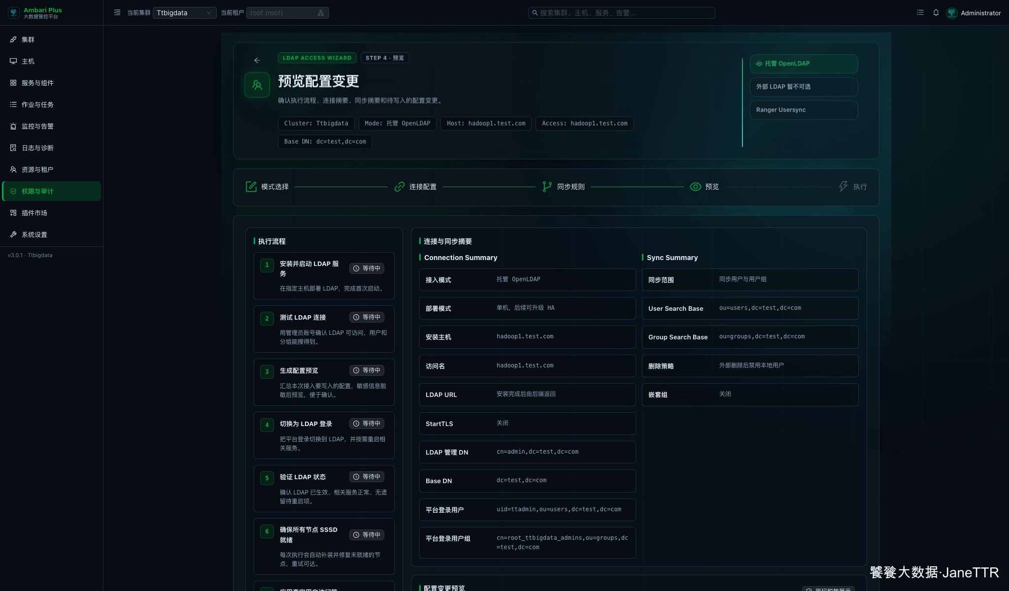Click the 平台登录用户 value uid=ttadmin
Viewport: 1009px width, 591px height.
(559, 509)
